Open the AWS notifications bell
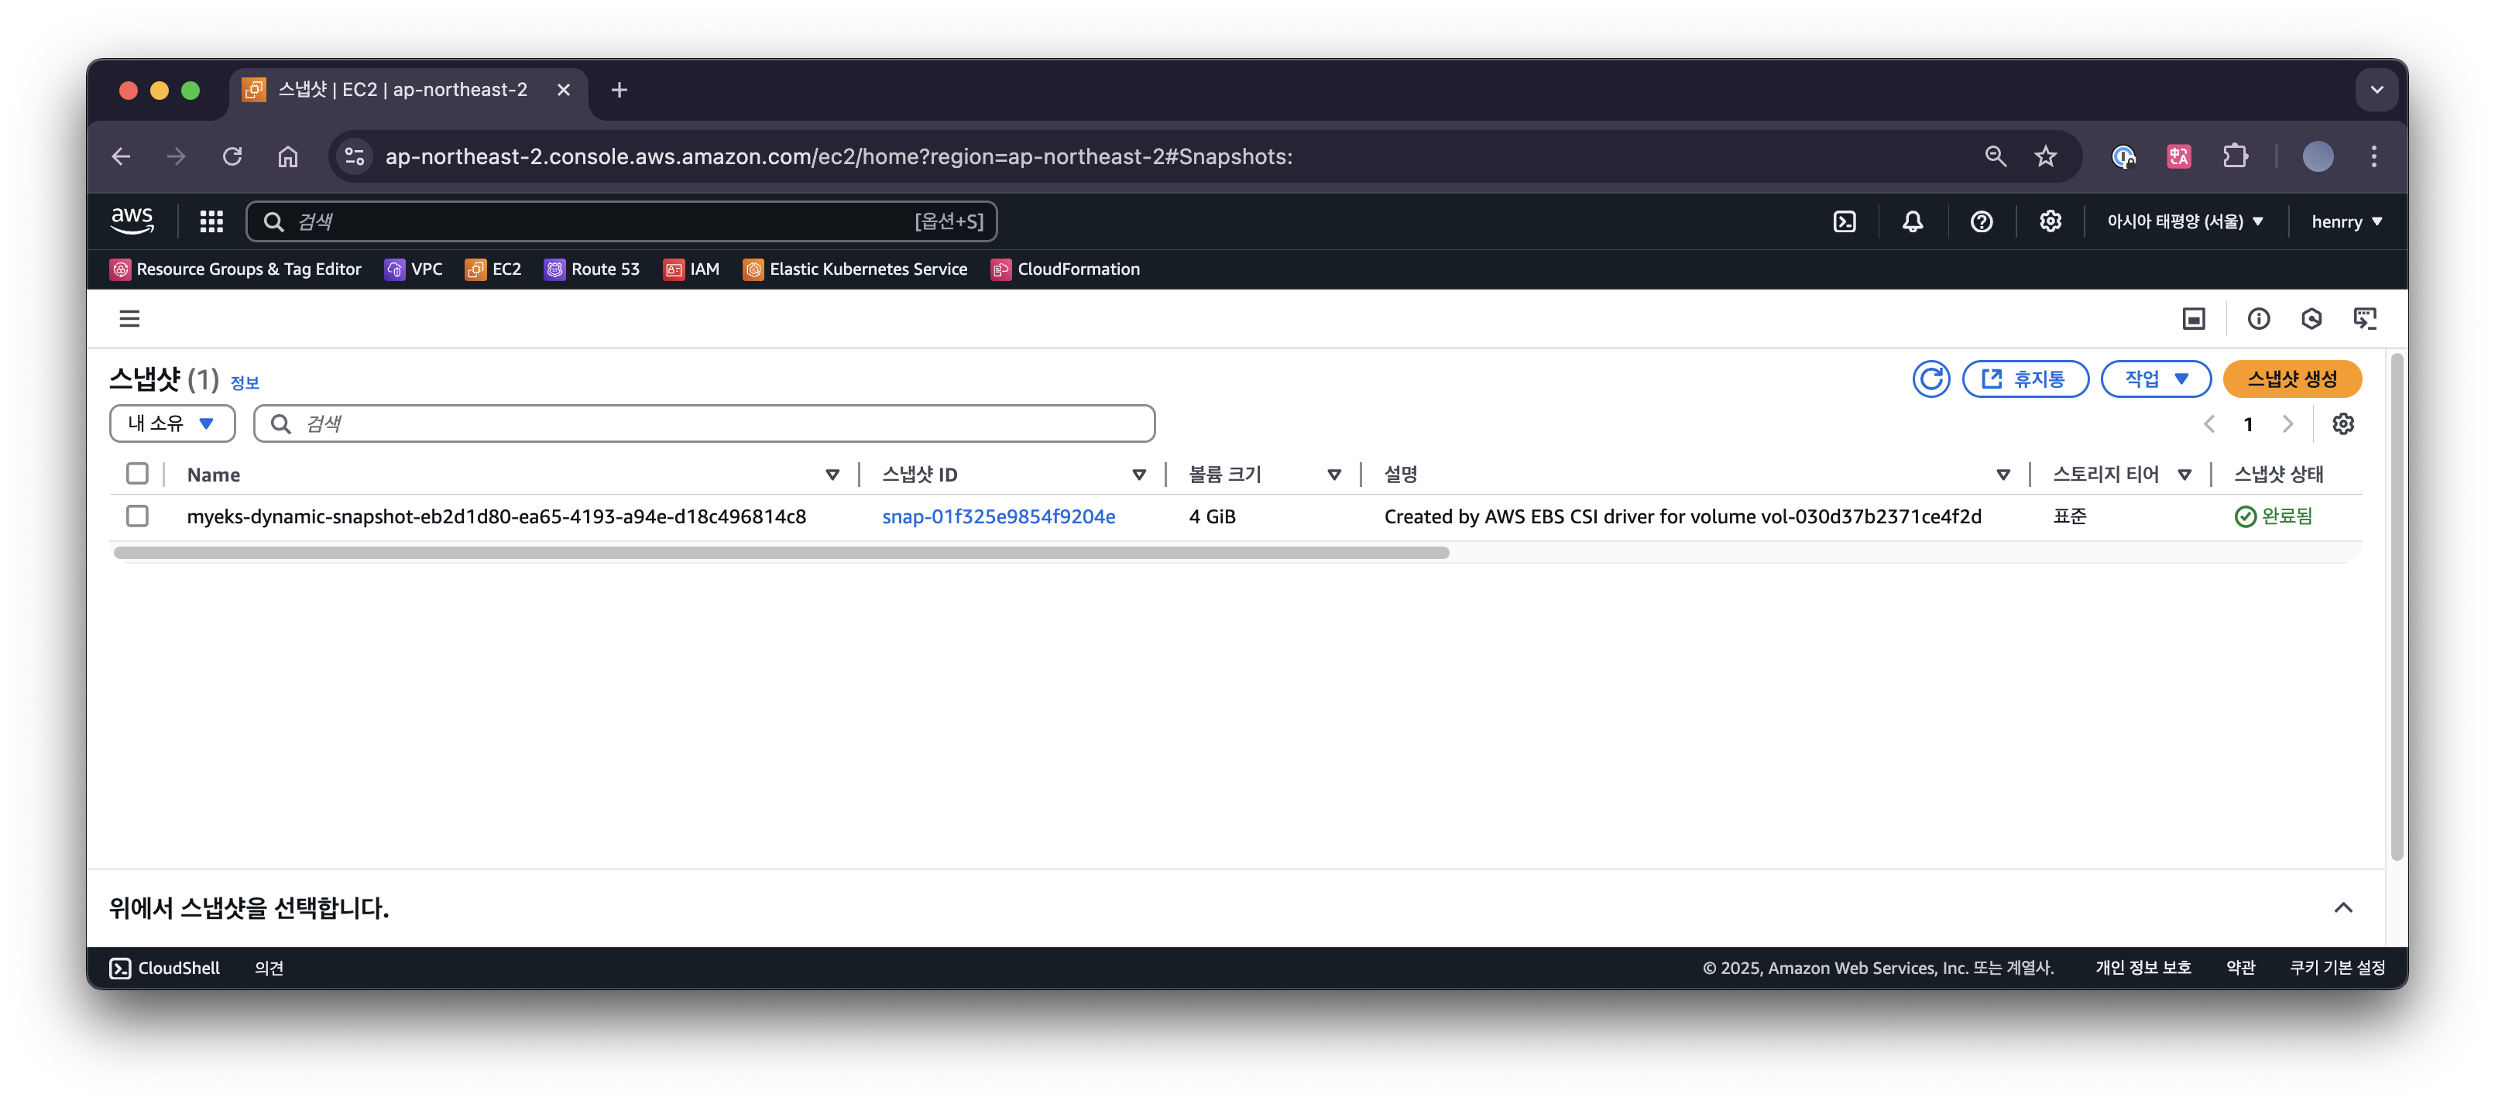 point(1912,221)
